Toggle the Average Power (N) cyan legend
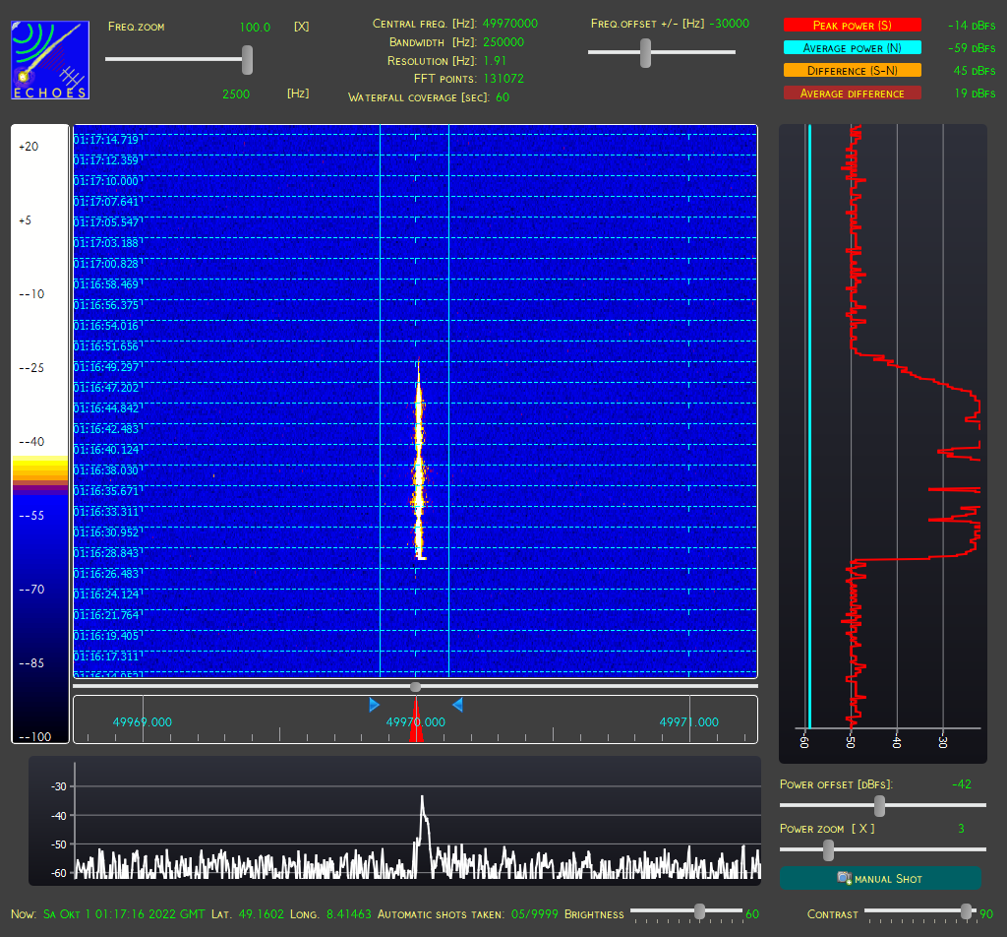1007x937 pixels. pos(853,47)
